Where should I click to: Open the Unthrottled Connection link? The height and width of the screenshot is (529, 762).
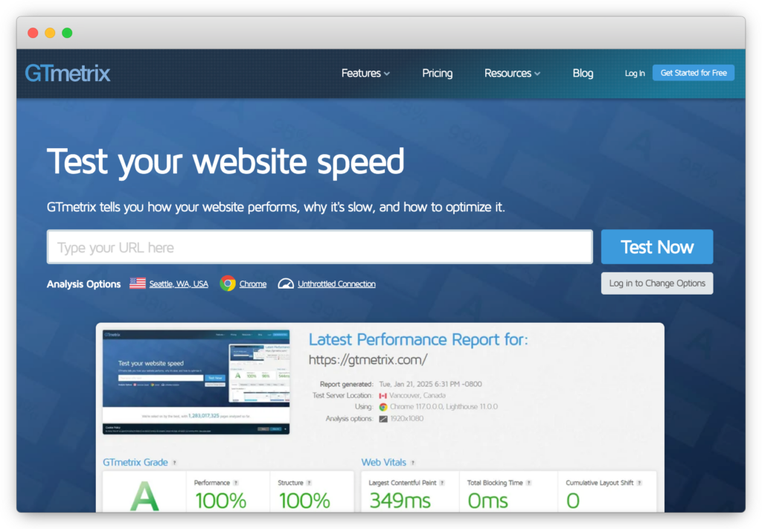(336, 283)
